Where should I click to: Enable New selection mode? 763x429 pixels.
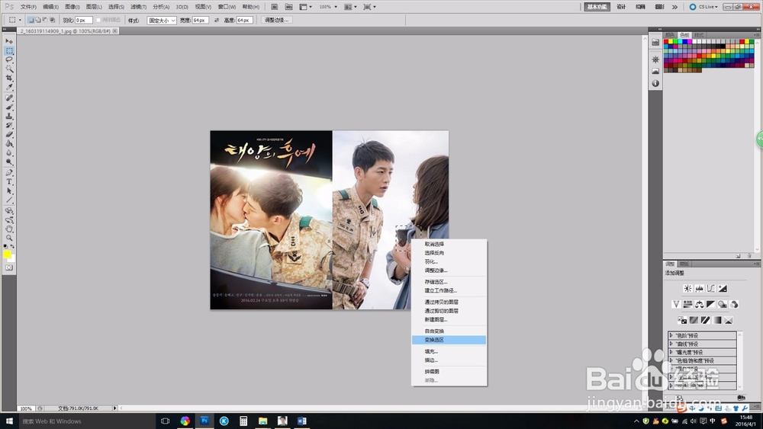point(31,20)
